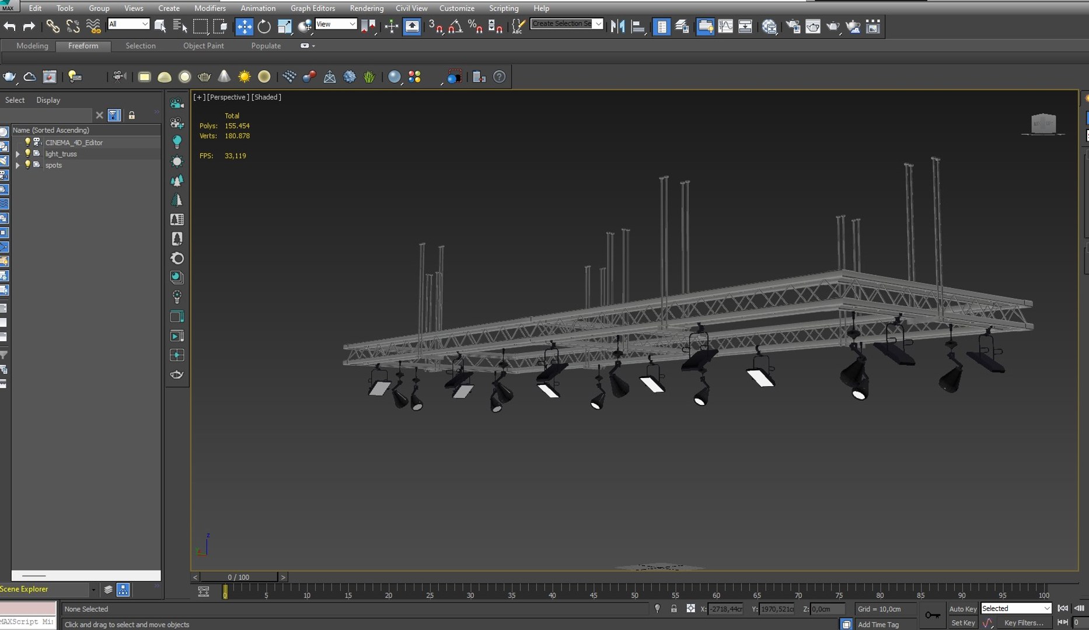The width and height of the screenshot is (1089, 630).
Task: Click the help question mark icon
Action: point(500,76)
